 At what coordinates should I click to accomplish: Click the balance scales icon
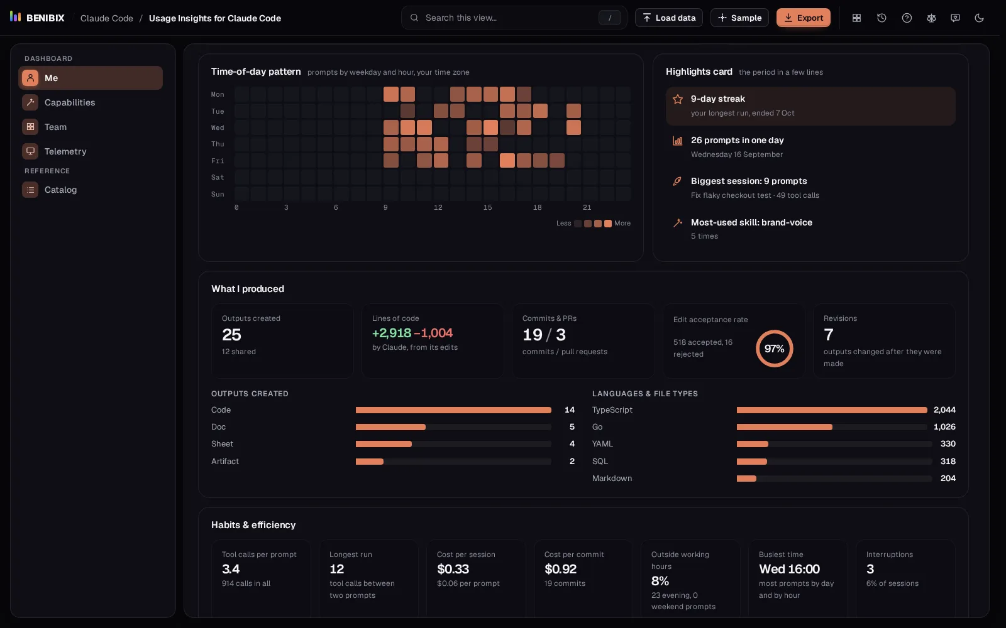click(x=931, y=18)
